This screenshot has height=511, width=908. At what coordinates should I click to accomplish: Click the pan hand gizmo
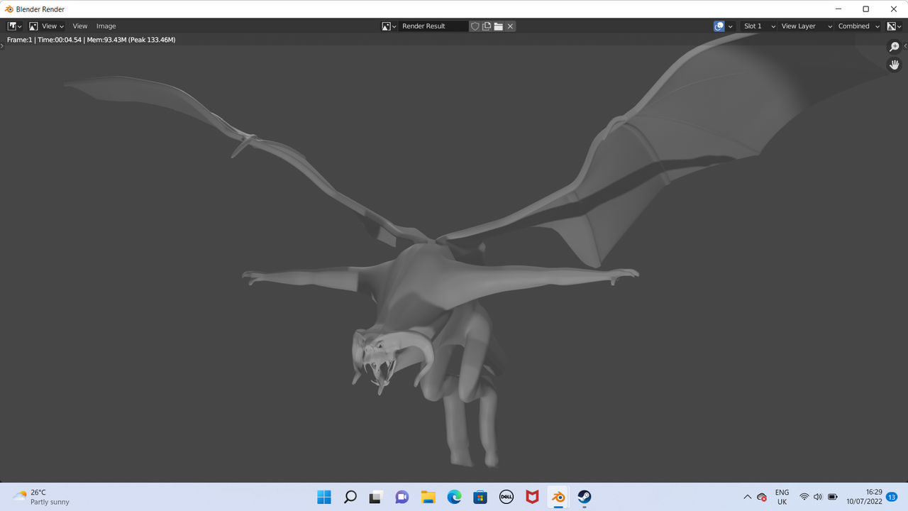click(895, 65)
